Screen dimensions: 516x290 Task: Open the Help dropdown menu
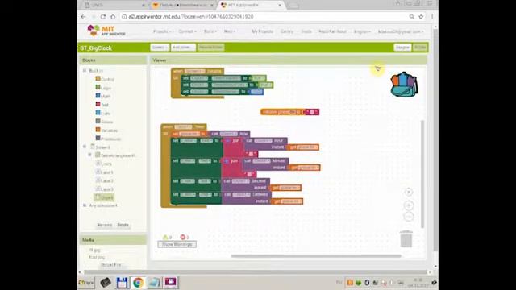tap(230, 31)
